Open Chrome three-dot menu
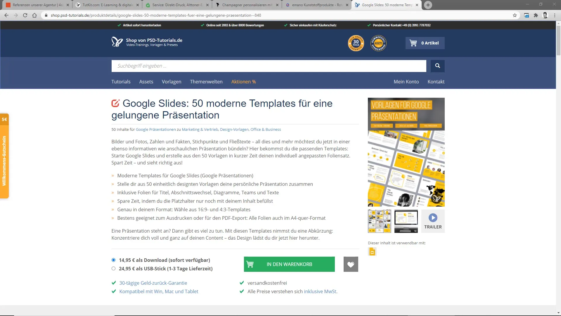 [x=555, y=15]
